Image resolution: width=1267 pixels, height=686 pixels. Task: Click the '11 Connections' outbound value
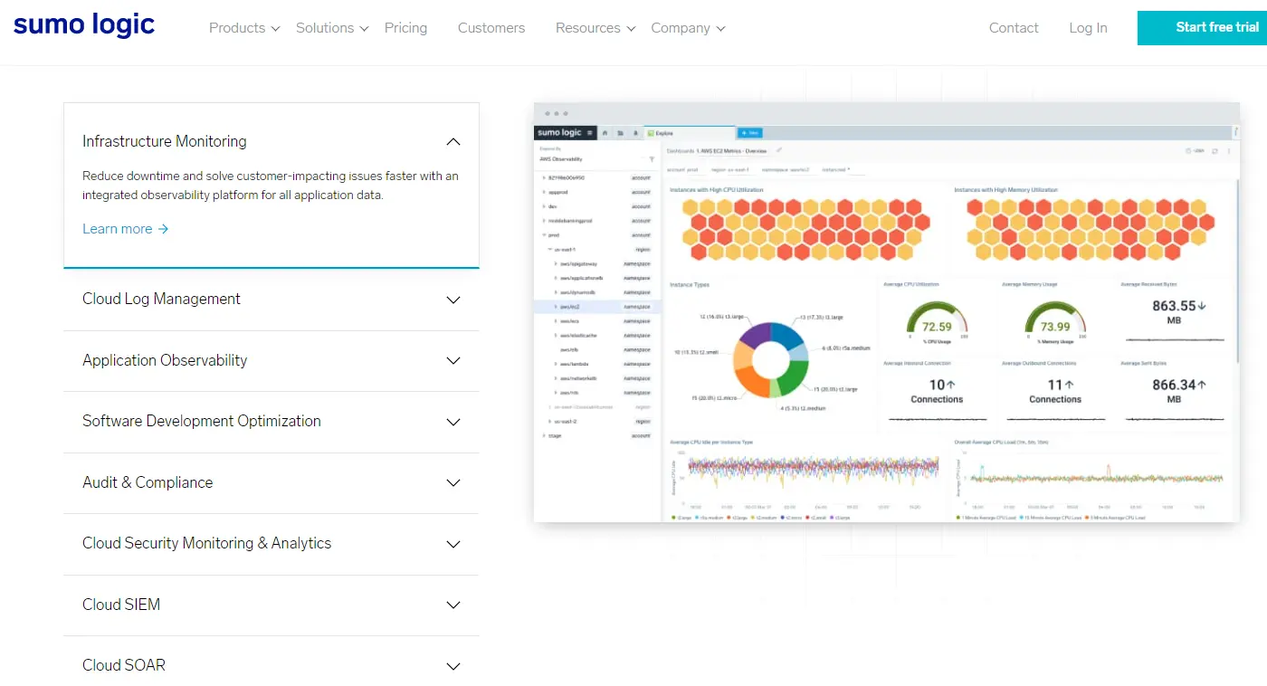[x=1055, y=391]
